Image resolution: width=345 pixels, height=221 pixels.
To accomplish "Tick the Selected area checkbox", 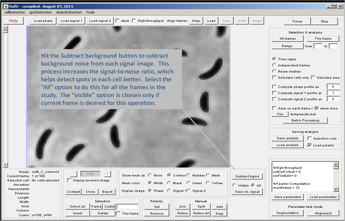I will pyautogui.click(x=313, y=77).
